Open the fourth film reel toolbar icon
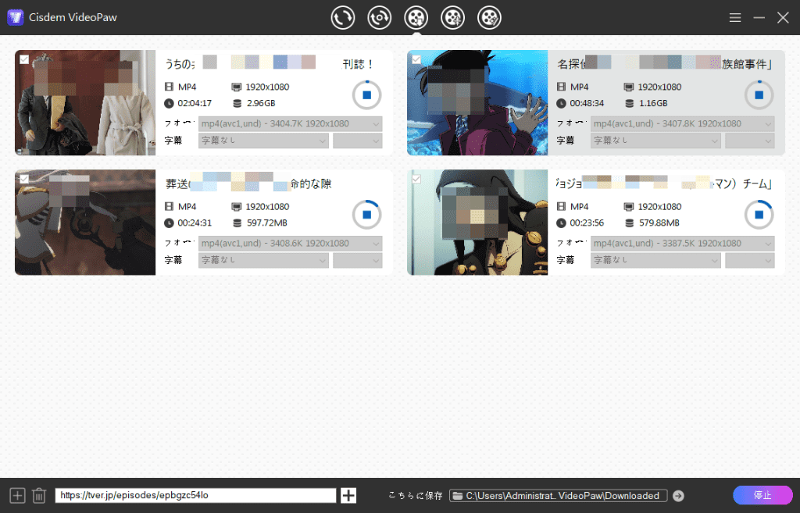 tap(452, 17)
